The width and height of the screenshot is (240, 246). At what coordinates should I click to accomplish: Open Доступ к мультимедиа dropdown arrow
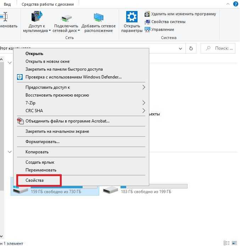pyautogui.click(x=50, y=31)
